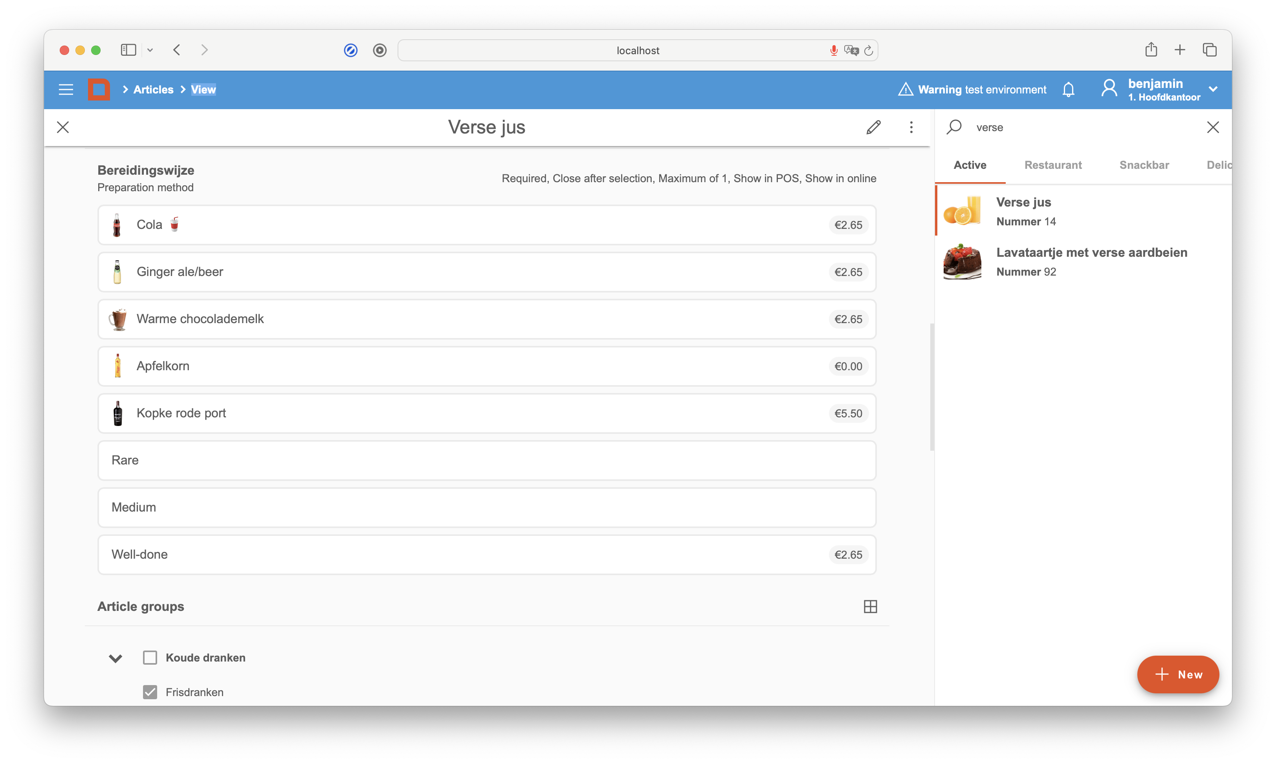
Task: Open the user account dropdown chevron
Action: coord(1213,89)
